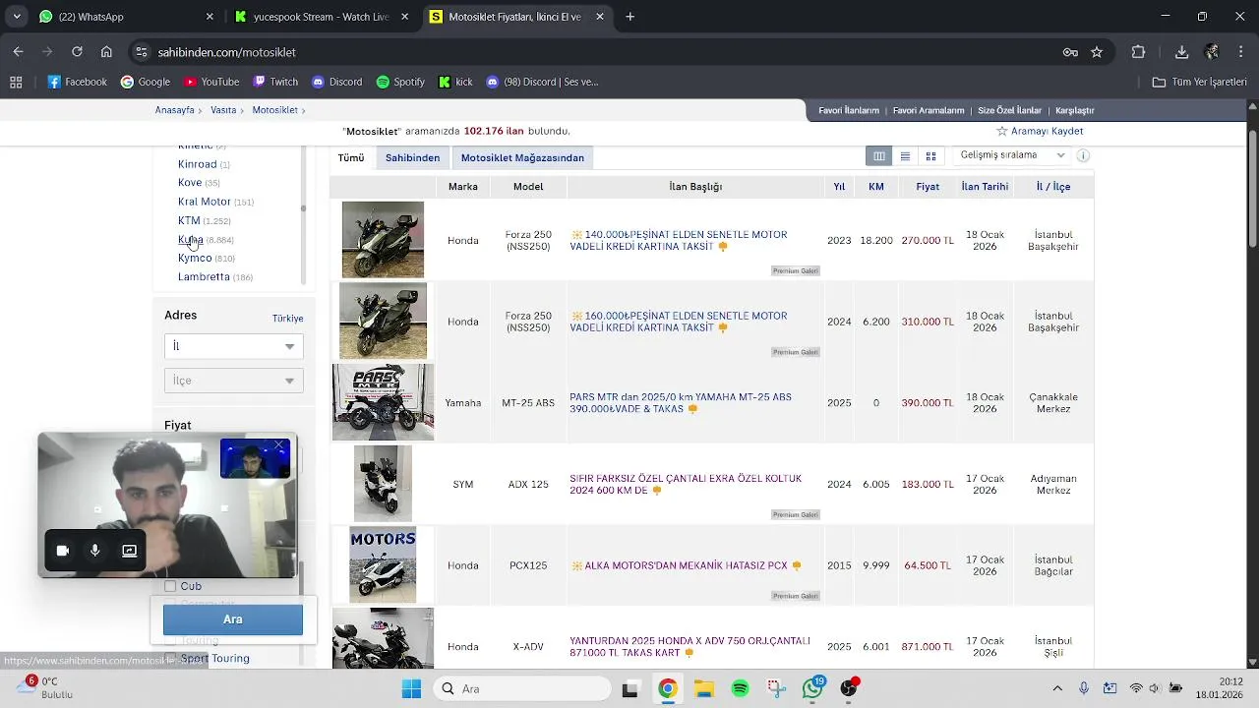Open Favori İlanlarım menu link
1259x708 pixels.
(849, 110)
